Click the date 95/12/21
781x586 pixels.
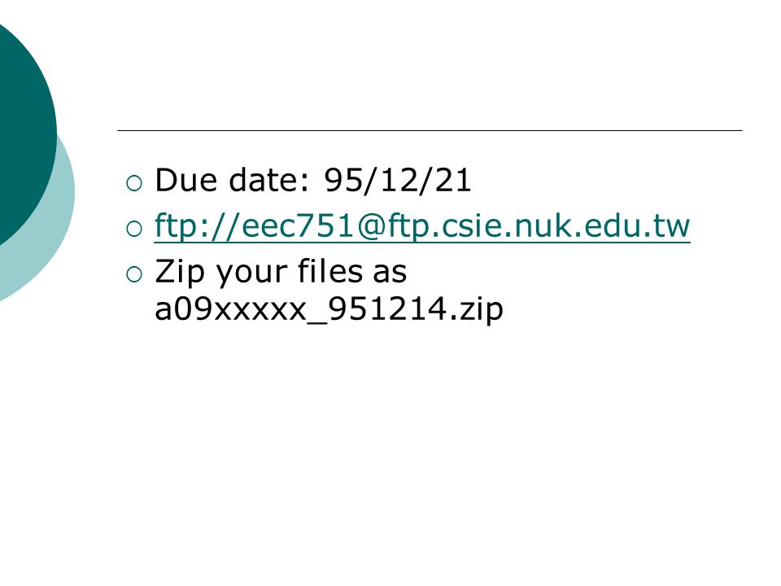point(398,181)
